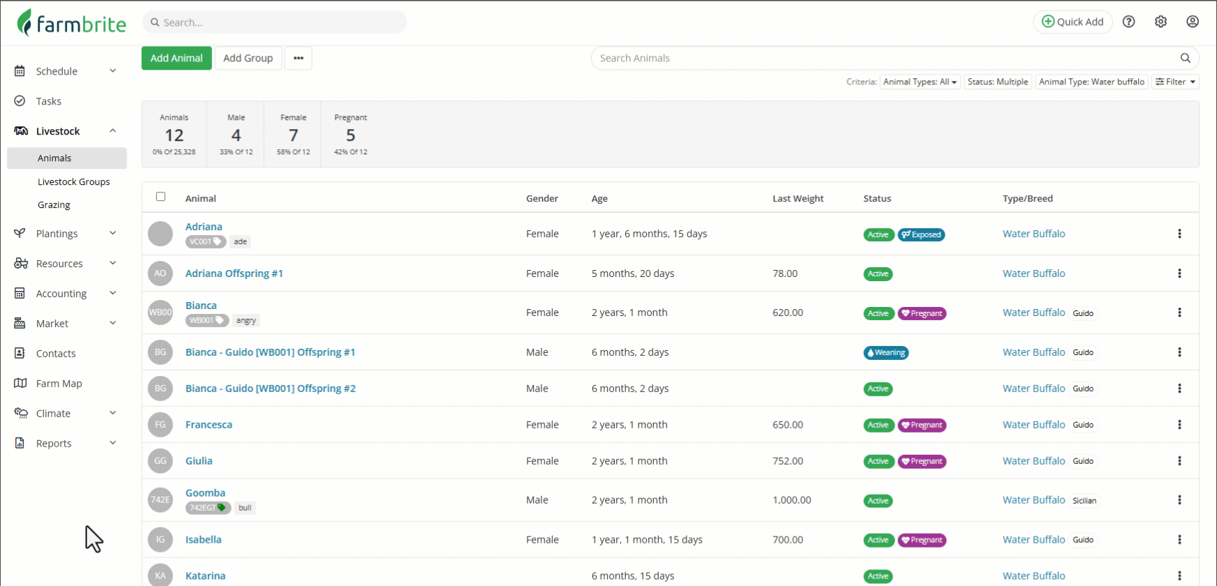The width and height of the screenshot is (1217, 586).
Task: Click the Farm Map icon in sidebar
Action: click(20, 384)
